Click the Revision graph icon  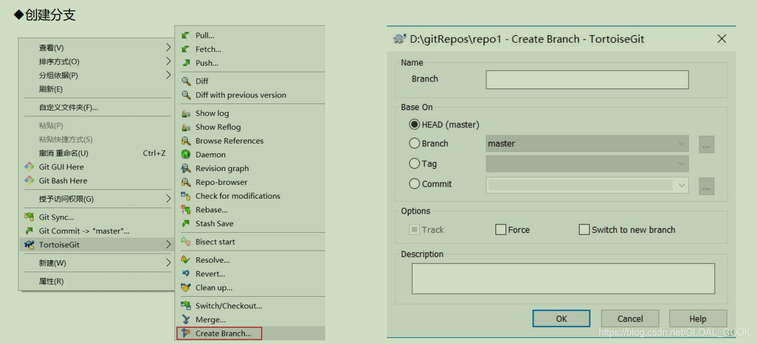click(x=186, y=168)
